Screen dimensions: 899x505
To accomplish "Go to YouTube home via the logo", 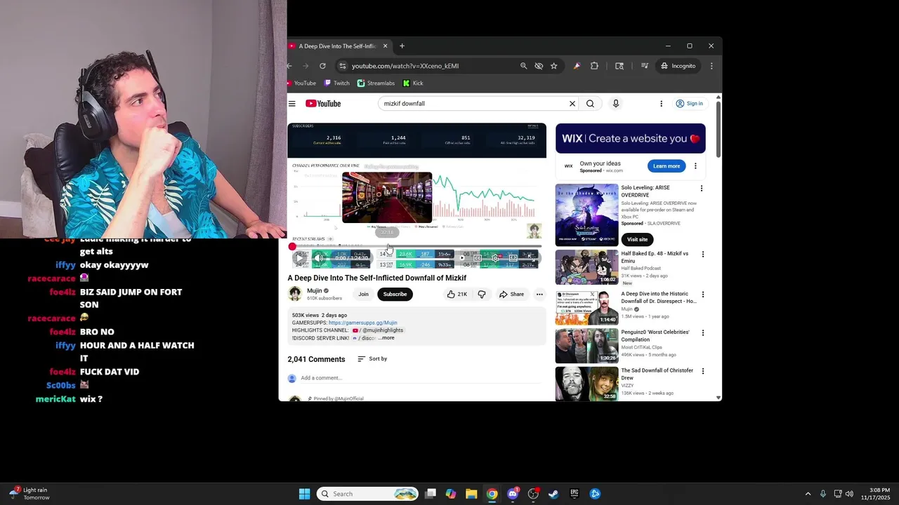I will pyautogui.click(x=323, y=104).
